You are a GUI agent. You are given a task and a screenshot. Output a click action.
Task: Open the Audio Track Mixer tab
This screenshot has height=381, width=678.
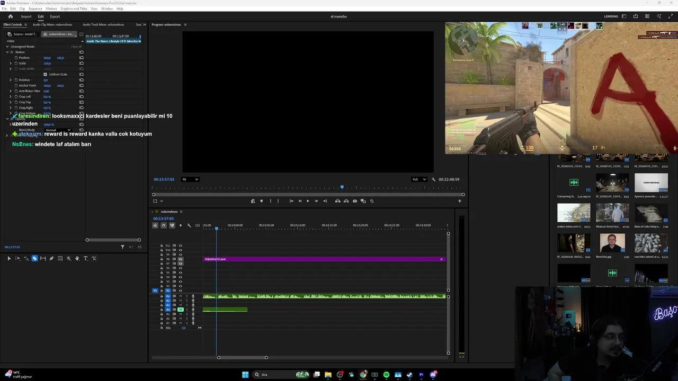click(x=103, y=24)
